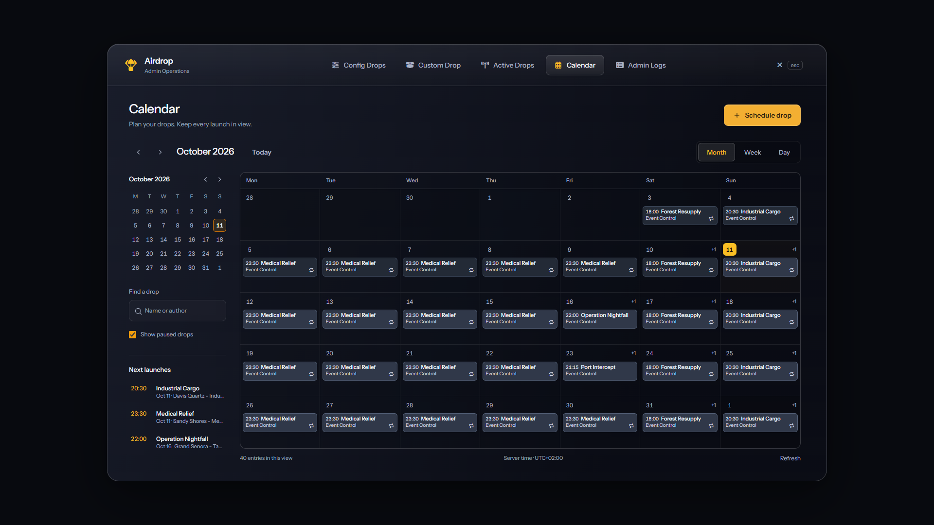Click repeat icon on Industrial Cargo Oct 4

(791, 219)
